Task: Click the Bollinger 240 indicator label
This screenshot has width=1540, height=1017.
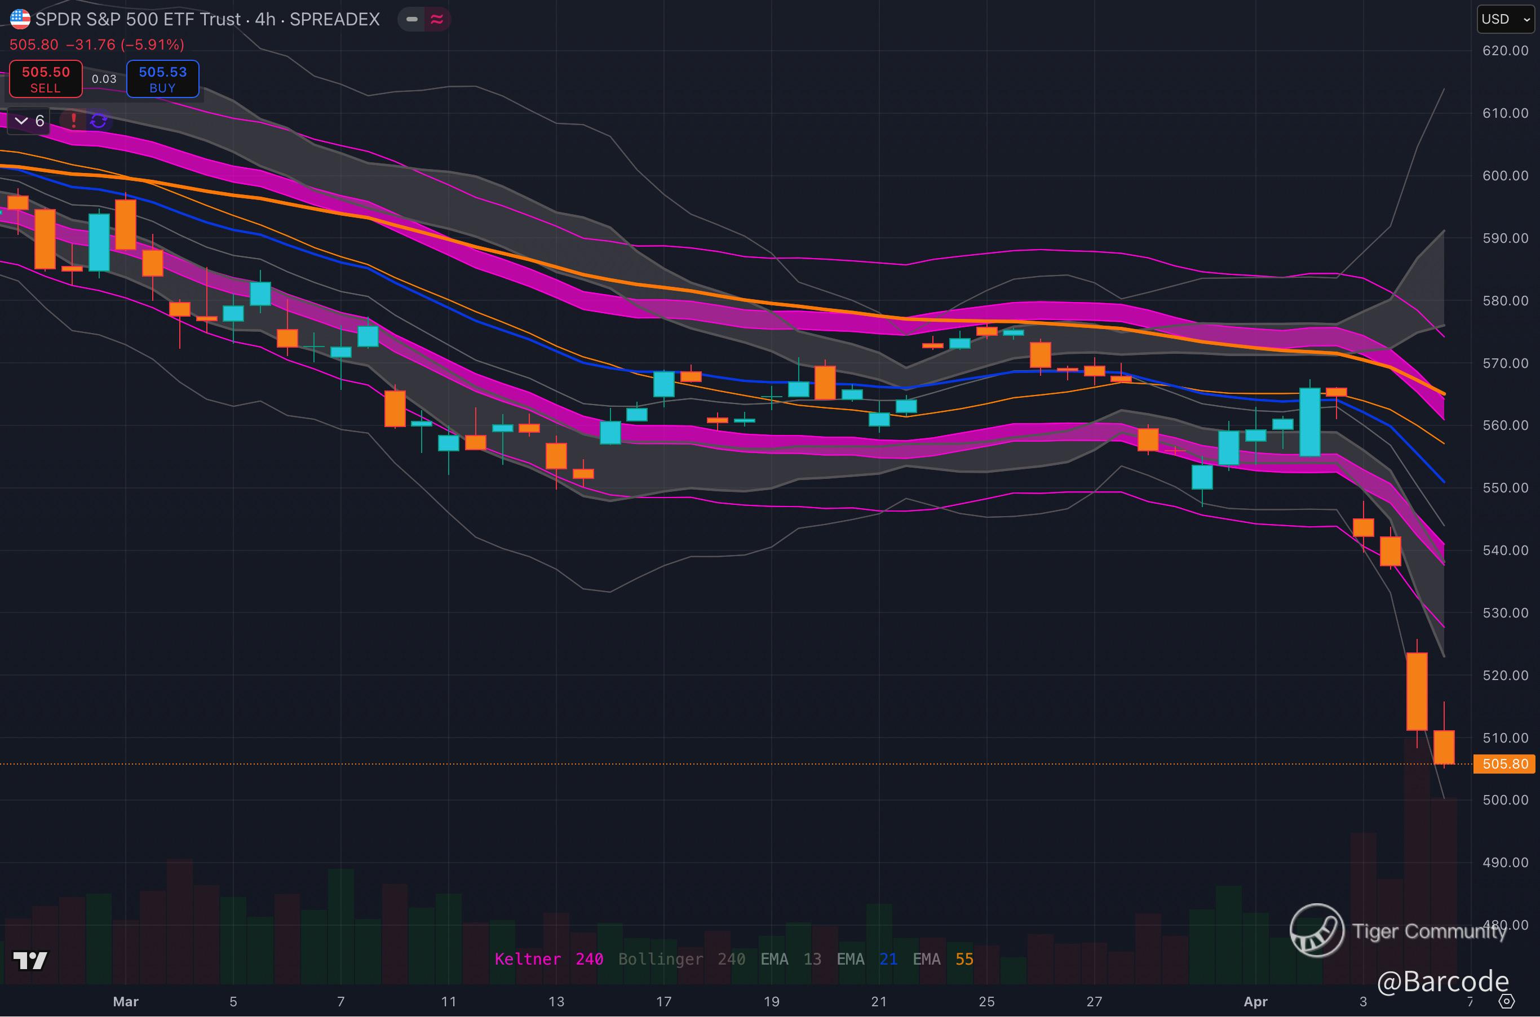Action: (x=681, y=958)
